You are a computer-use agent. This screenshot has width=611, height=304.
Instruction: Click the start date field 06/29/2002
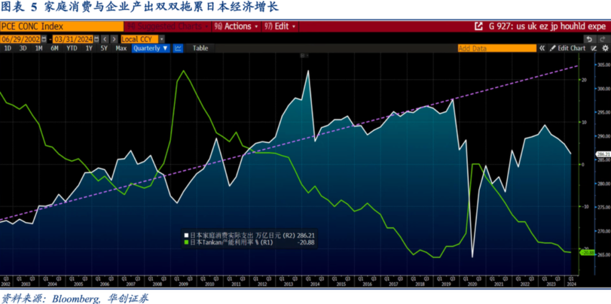point(20,40)
